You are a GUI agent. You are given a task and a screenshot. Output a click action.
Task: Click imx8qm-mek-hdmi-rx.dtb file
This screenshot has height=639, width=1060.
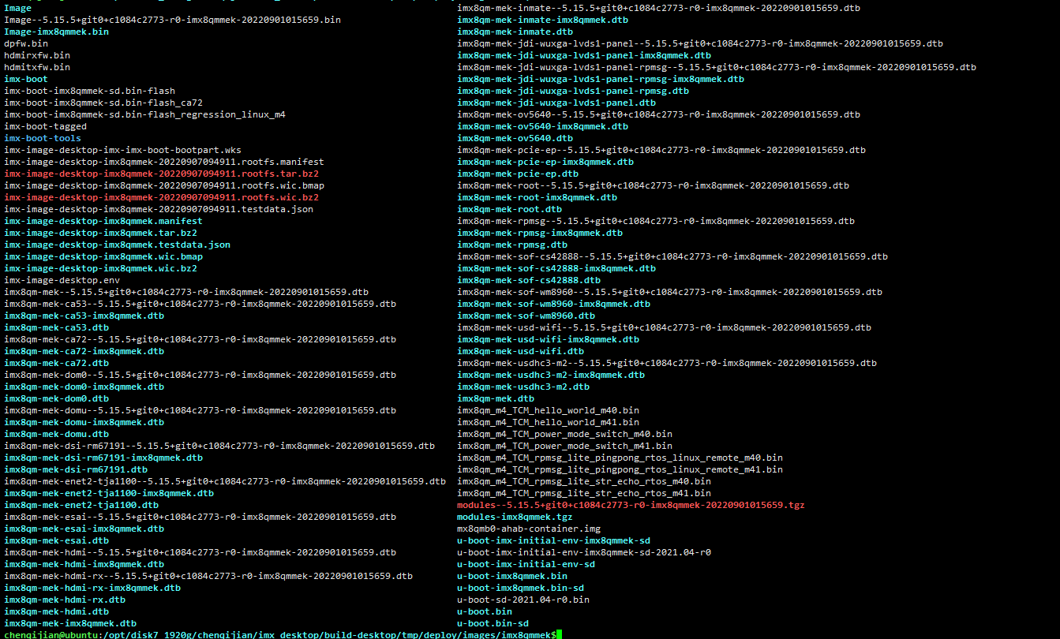pyautogui.click(x=65, y=600)
